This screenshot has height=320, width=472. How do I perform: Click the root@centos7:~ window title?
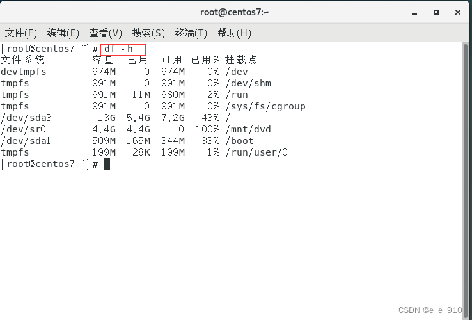tap(235, 12)
